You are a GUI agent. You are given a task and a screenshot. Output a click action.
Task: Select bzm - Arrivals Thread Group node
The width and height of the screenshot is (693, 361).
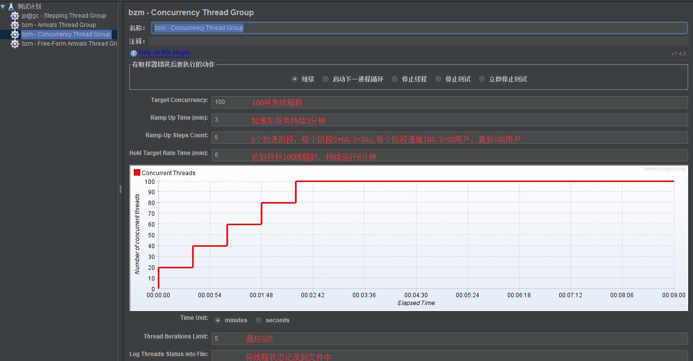(59, 25)
